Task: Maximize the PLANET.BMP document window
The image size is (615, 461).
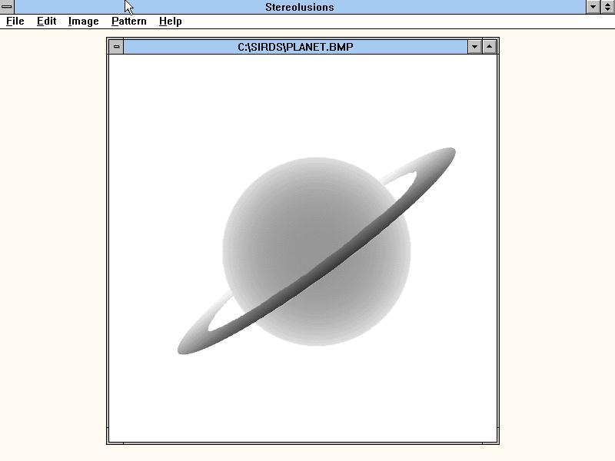Action: point(489,47)
